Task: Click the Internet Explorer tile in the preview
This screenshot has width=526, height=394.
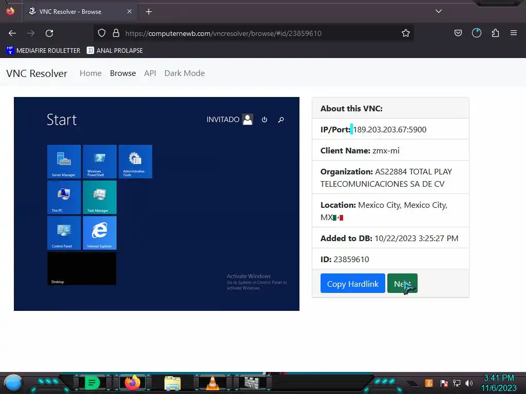Action: point(100,233)
